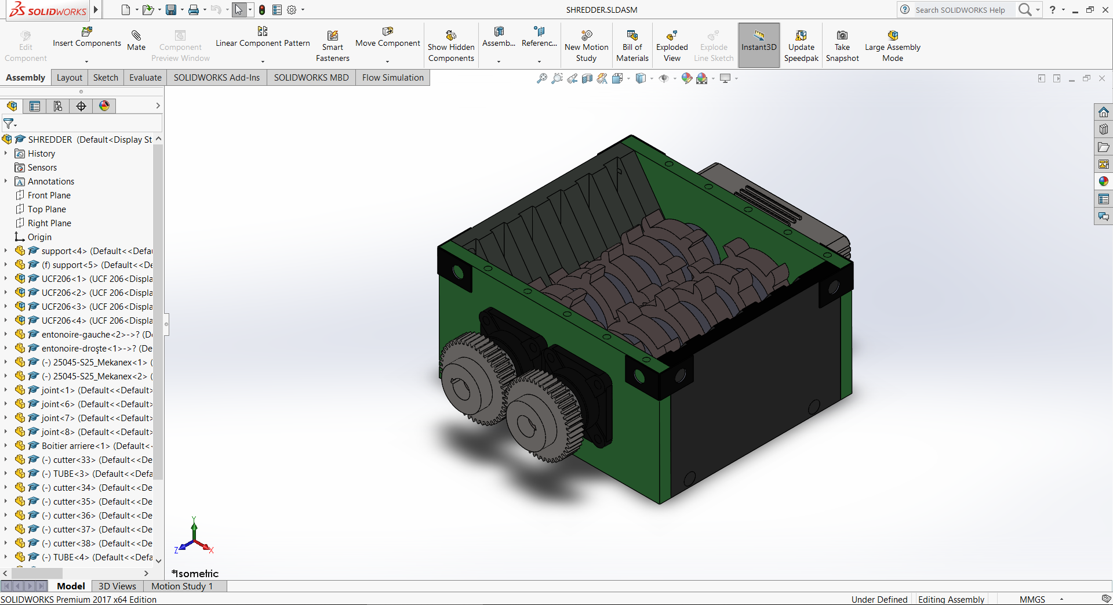Image resolution: width=1113 pixels, height=605 pixels.
Task: Click the Editing Assembly status text
Action: (951, 599)
